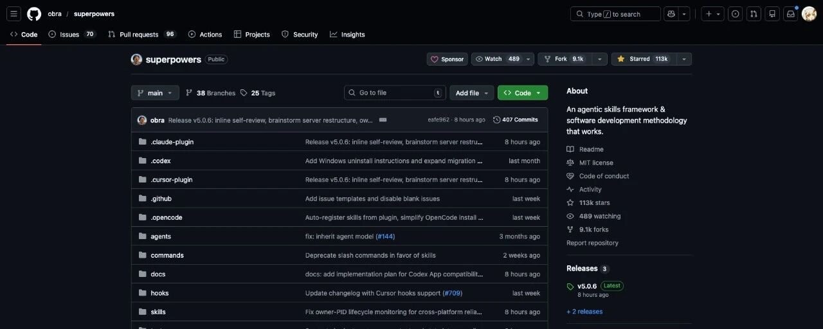Click the Watch button
Screen dimensions: 823x329
(x=497, y=59)
